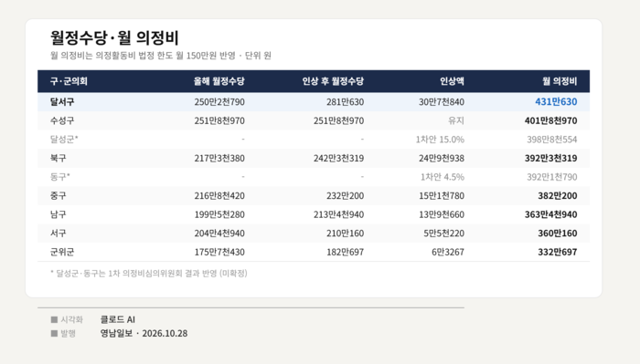This screenshot has width=640, height=364.
Task: Click the value 401만8천970
Action: click(551, 120)
